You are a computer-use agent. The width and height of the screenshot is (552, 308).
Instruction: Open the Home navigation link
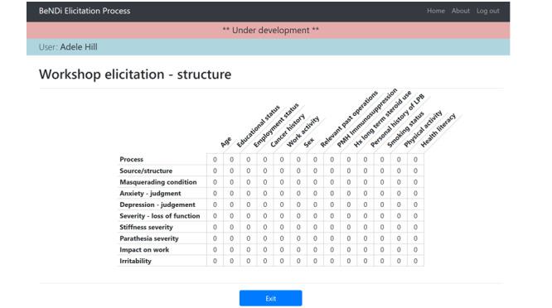point(436,11)
